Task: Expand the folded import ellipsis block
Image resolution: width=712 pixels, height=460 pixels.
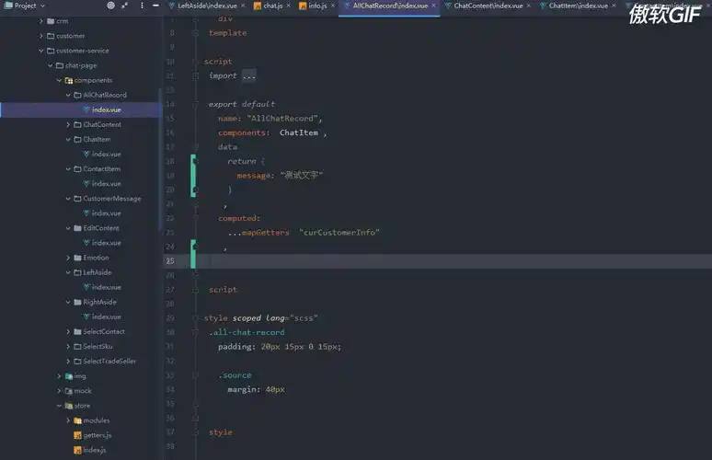Action: point(248,75)
